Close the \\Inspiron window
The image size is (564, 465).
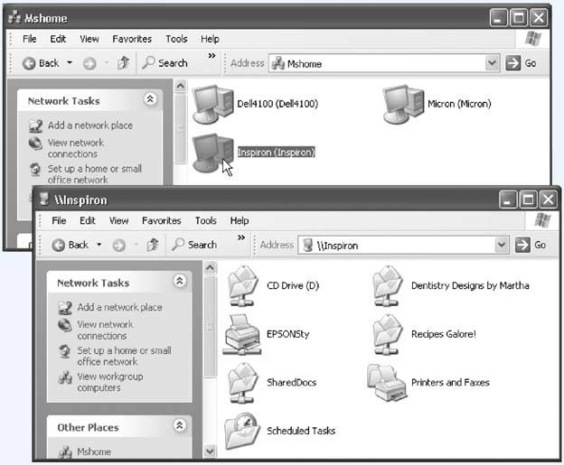(x=549, y=200)
